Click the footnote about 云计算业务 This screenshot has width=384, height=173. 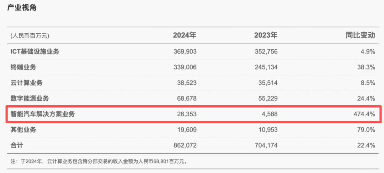pyautogui.click(x=99, y=162)
